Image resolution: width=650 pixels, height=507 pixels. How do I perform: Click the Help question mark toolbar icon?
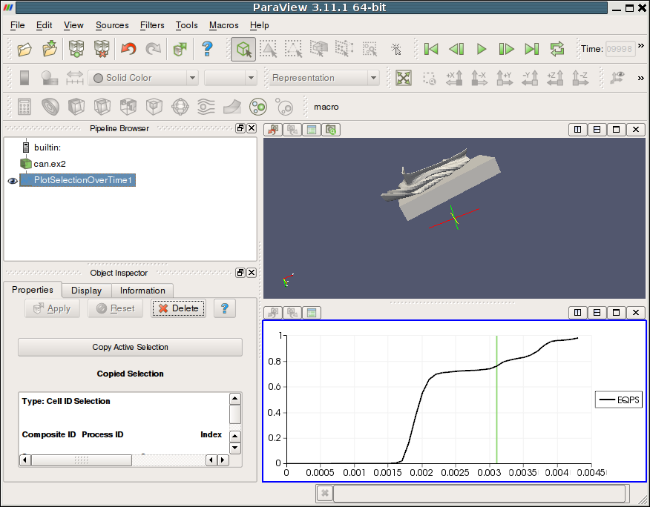tap(208, 50)
